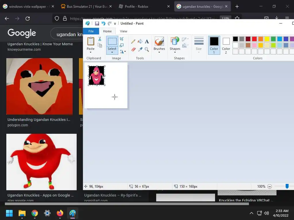This screenshot has height=220, width=294.
Task: Select the Text tool in Paint
Action: [x=147, y=41]
